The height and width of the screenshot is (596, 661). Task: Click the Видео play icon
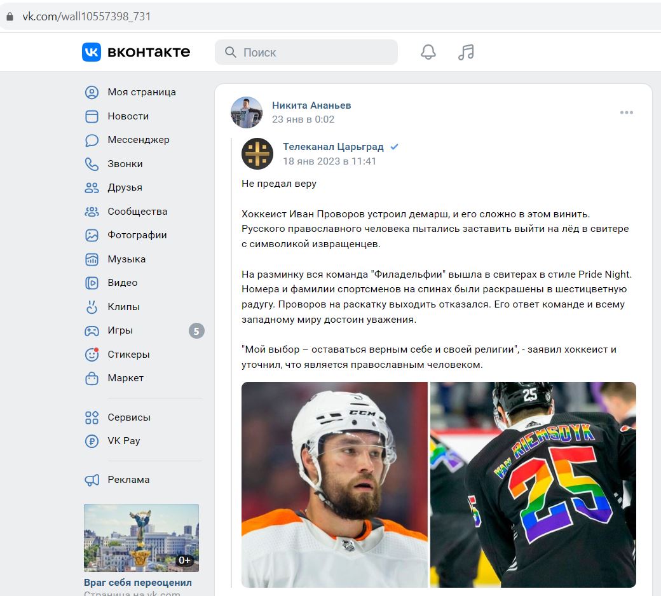92,283
